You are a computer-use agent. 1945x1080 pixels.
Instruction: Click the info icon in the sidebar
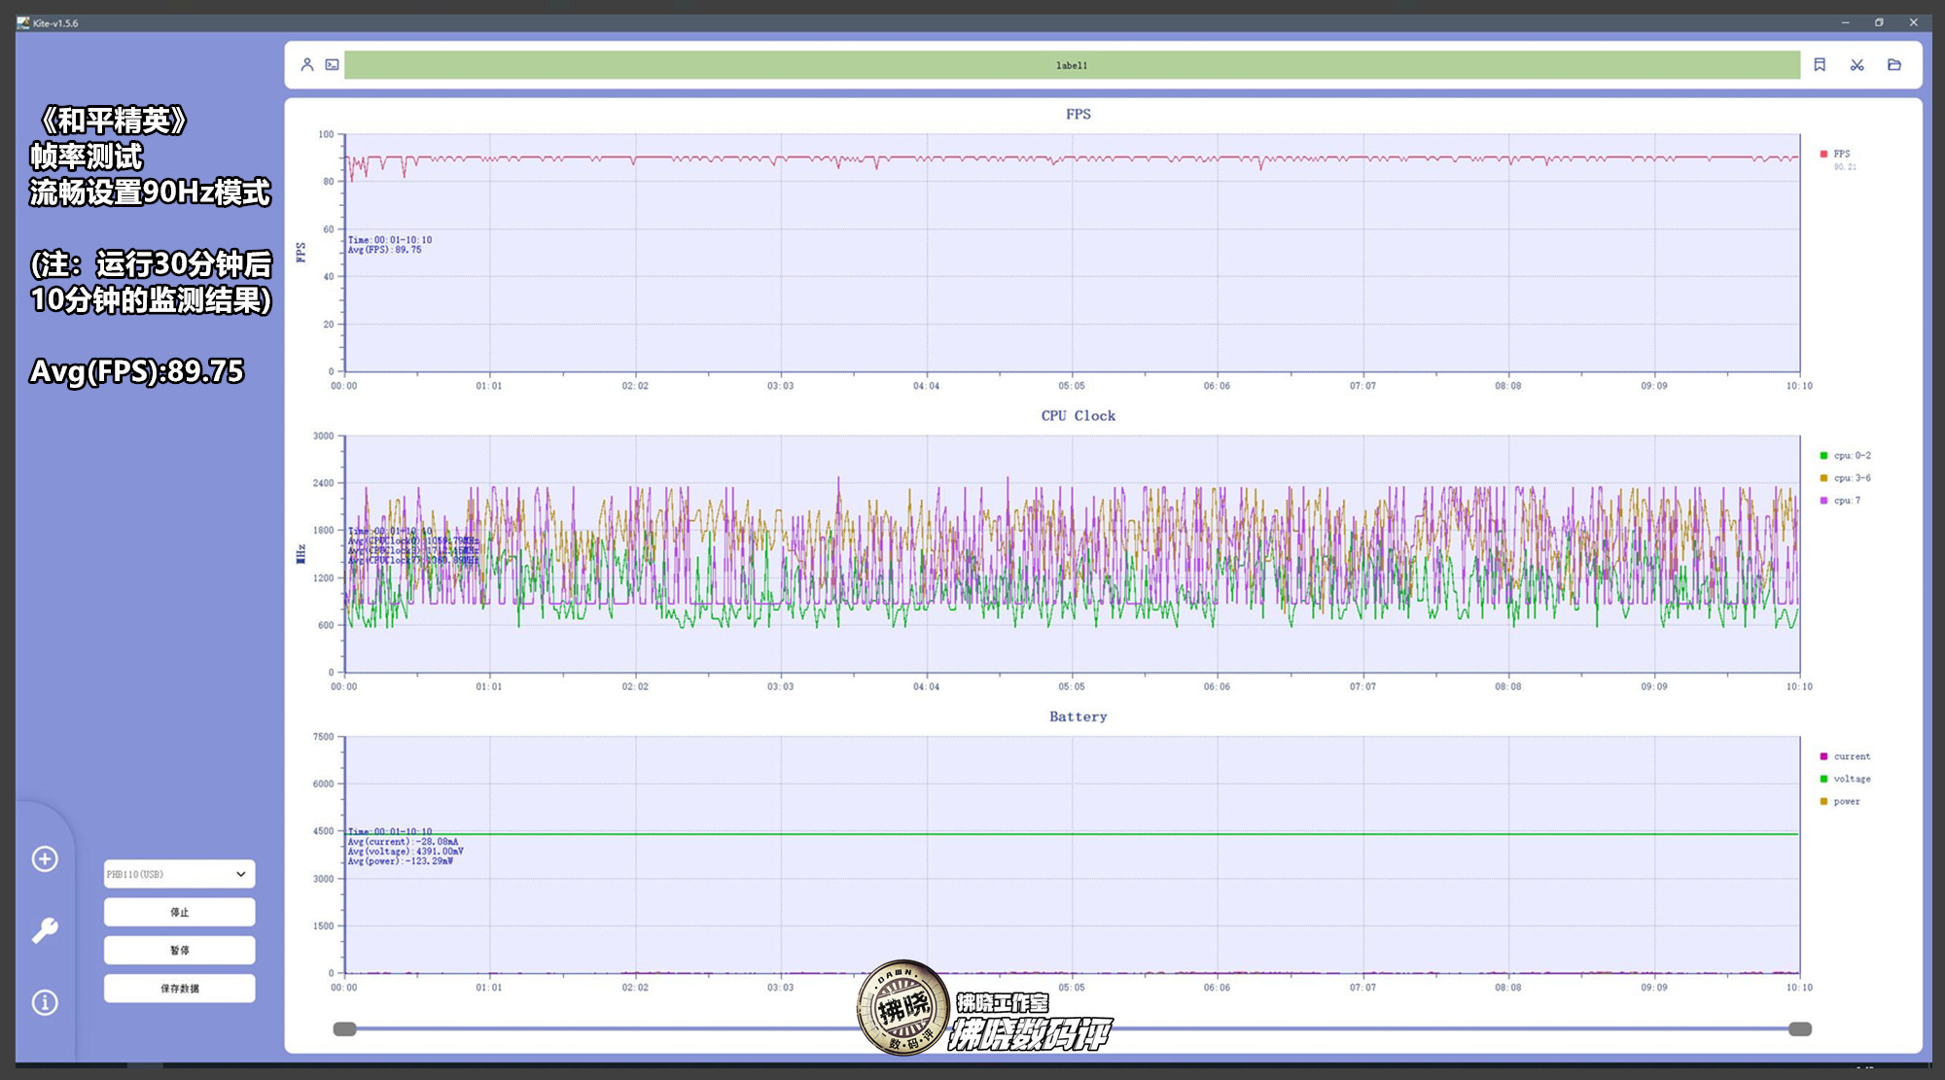(45, 1002)
